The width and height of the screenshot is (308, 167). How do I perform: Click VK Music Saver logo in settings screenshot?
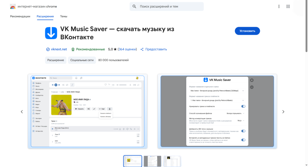pos(205,80)
